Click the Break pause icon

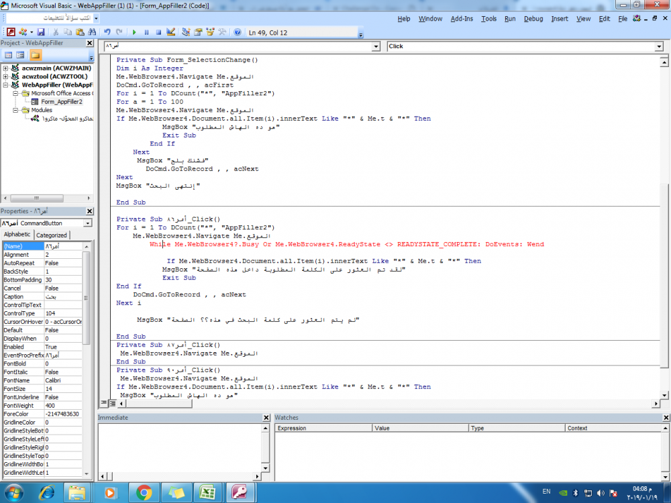tap(146, 32)
